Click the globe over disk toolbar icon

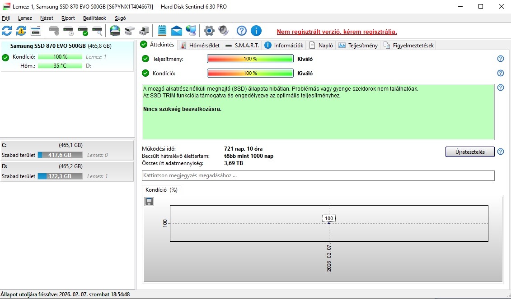tap(115, 31)
